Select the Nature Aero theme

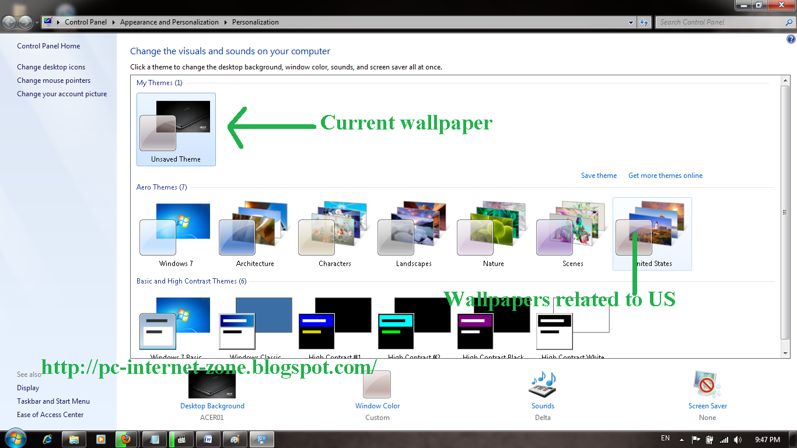pyautogui.click(x=493, y=233)
